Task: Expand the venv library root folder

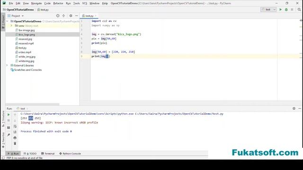Action: pyautogui.click(x=11, y=25)
